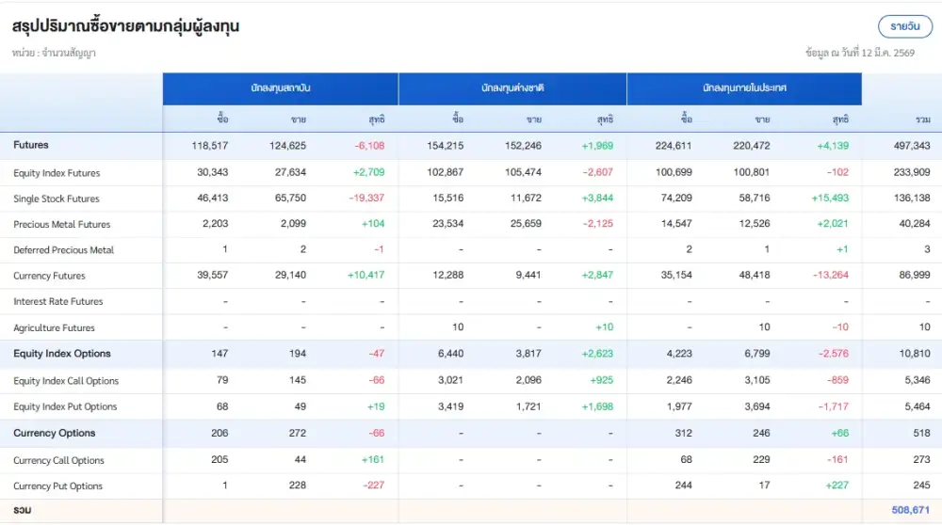The image size is (942, 525).
Task: Select the Currency Options group row
Action: [55, 433]
